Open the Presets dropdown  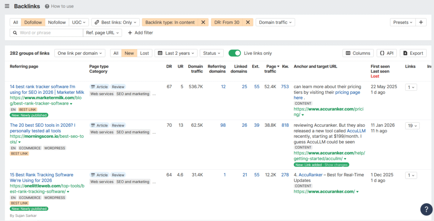coord(403,22)
